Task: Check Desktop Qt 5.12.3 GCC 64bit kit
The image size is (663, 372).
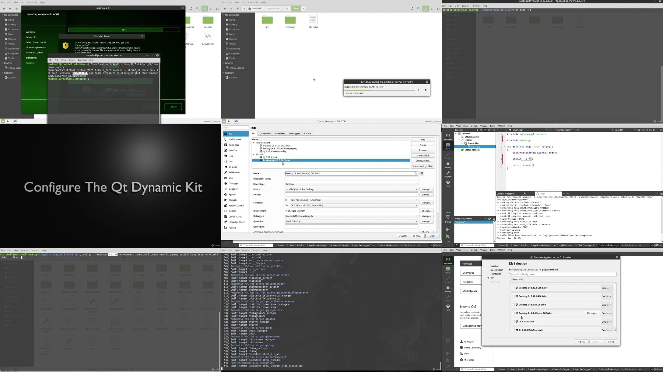Action: (513, 288)
